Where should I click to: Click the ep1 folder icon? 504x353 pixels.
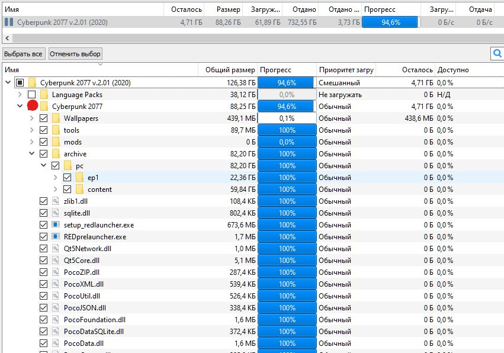(x=79, y=178)
